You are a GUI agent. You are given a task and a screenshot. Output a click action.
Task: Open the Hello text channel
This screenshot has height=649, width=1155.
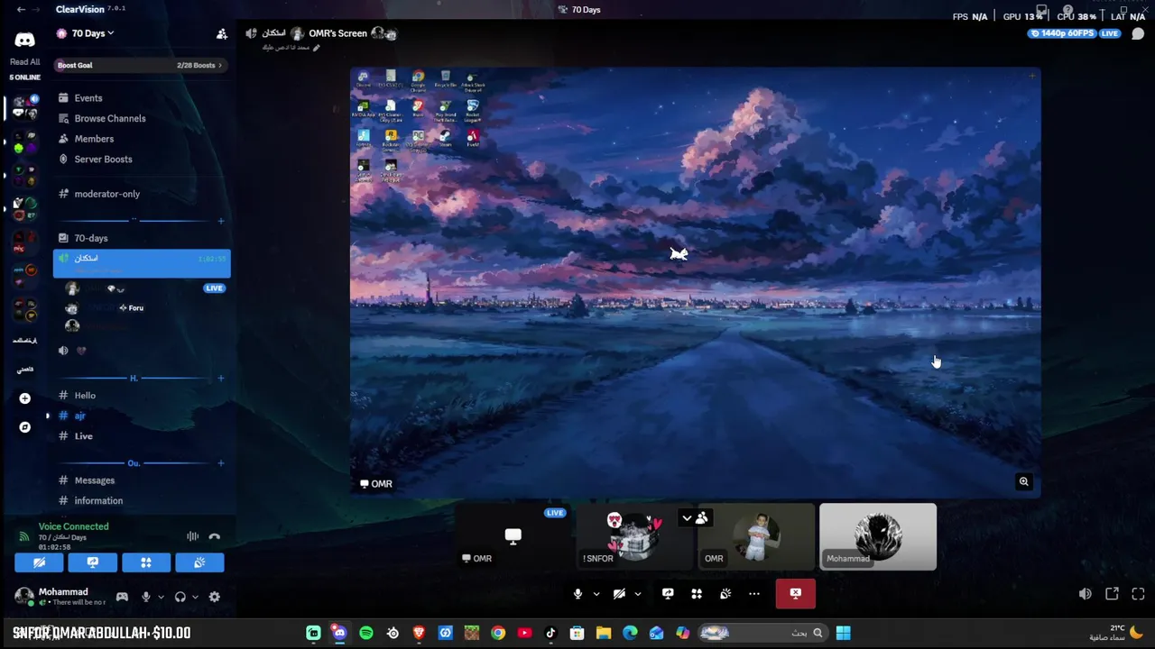[x=85, y=396]
